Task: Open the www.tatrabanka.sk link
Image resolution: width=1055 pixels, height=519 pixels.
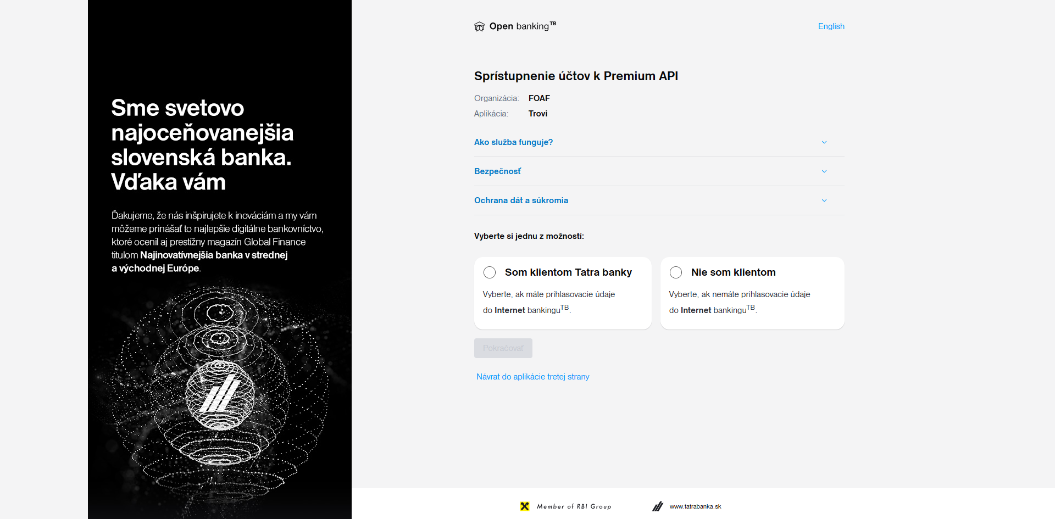Action: click(x=695, y=506)
